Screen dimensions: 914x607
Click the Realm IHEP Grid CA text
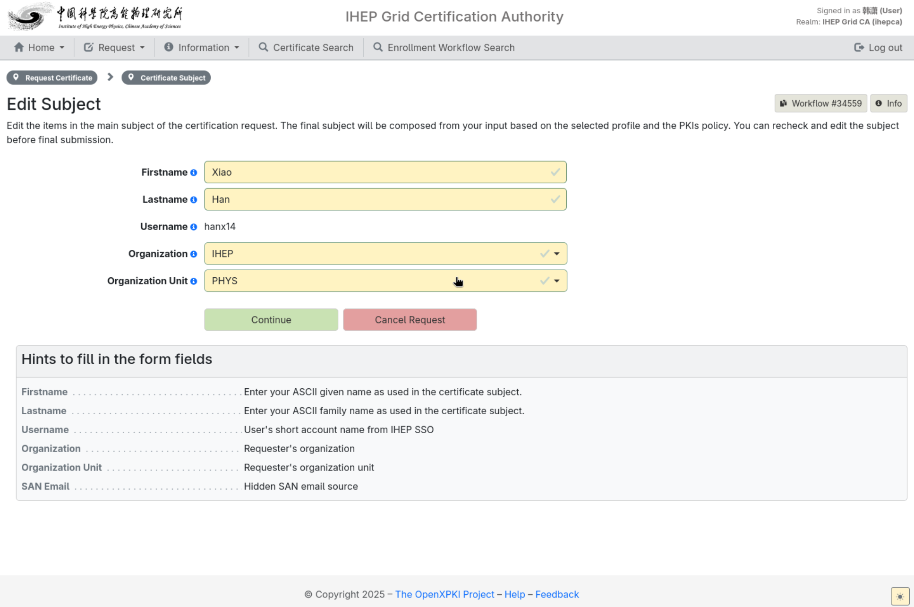849,22
